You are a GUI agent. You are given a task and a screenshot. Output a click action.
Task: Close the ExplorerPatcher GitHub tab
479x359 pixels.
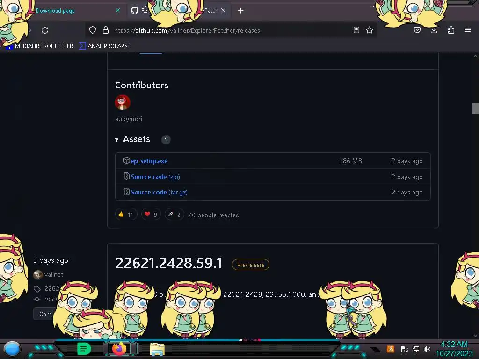(x=223, y=10)
